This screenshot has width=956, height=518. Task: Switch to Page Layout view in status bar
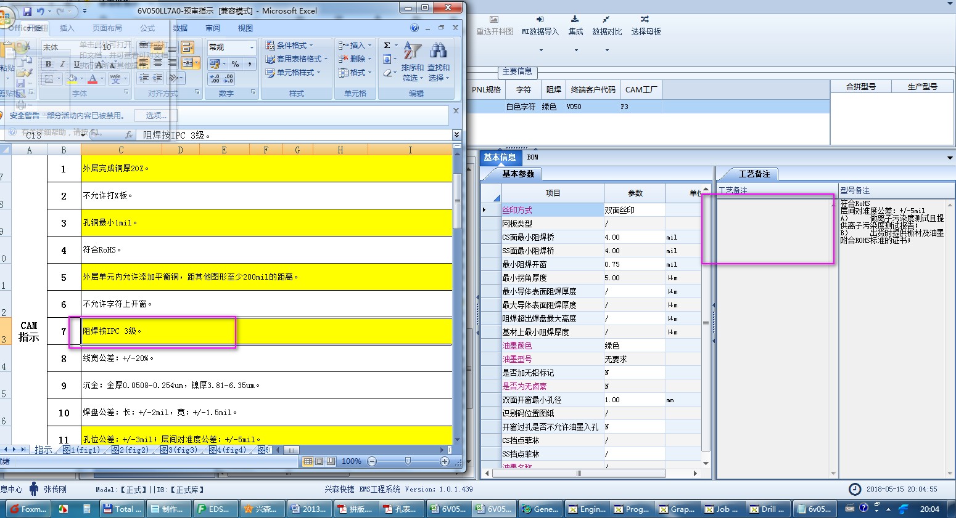tap(319, 461)
